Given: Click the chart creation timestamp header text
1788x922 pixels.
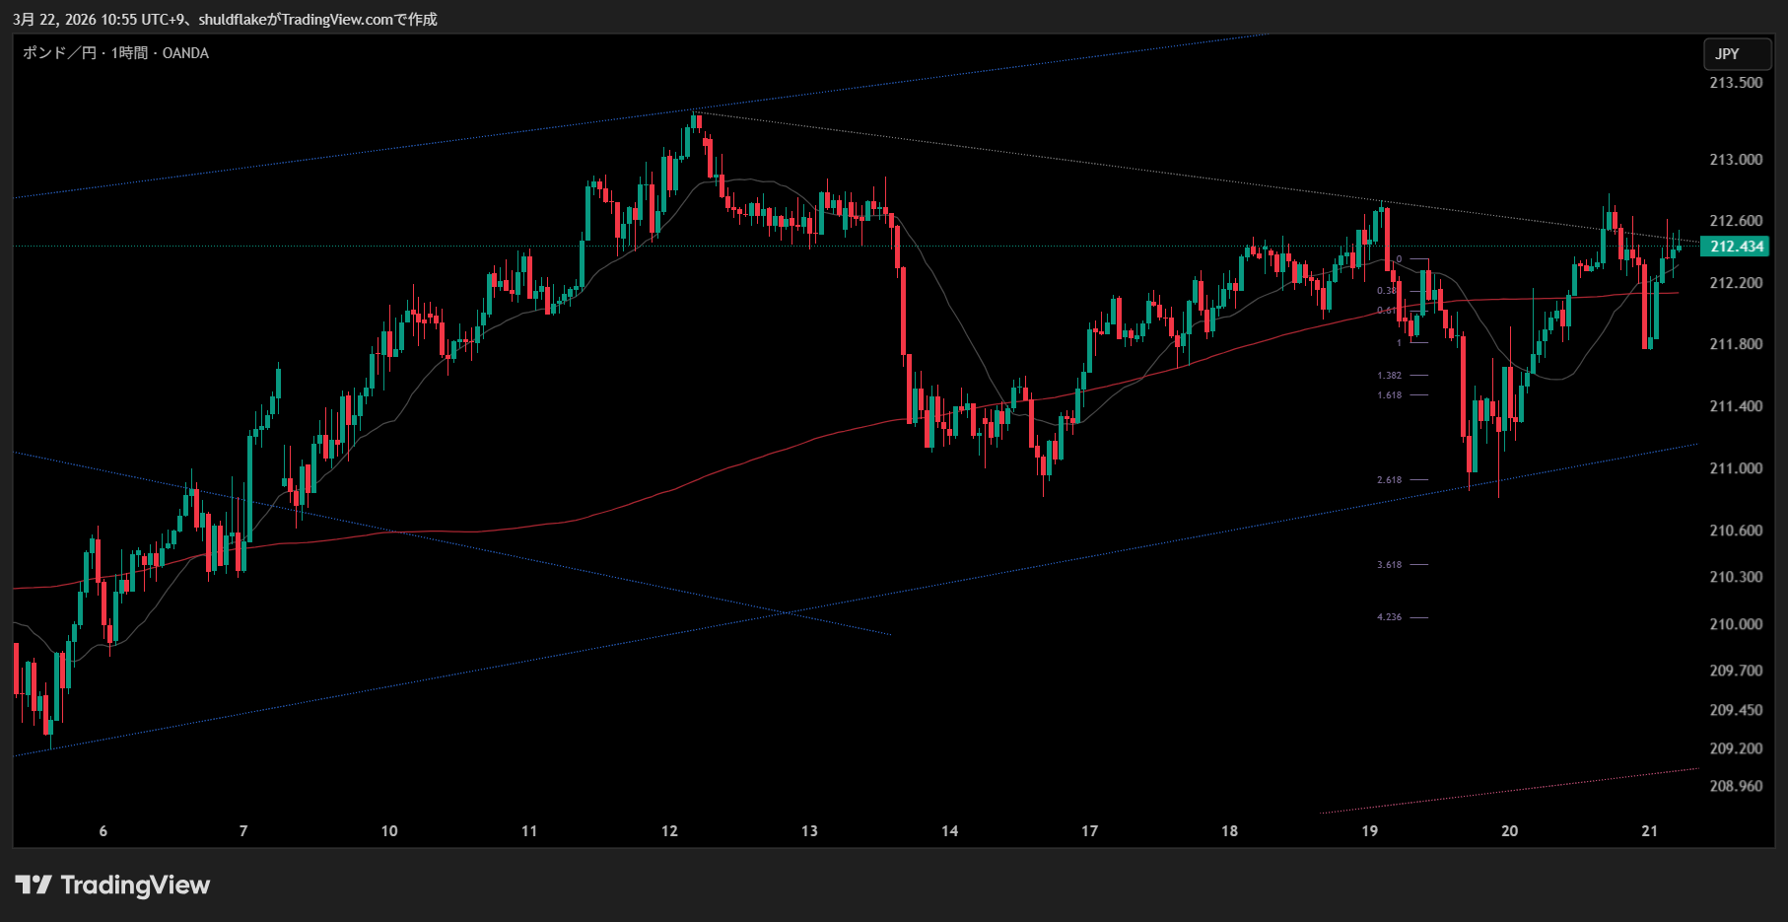Looking at the screenshot, I should point(225,19).
